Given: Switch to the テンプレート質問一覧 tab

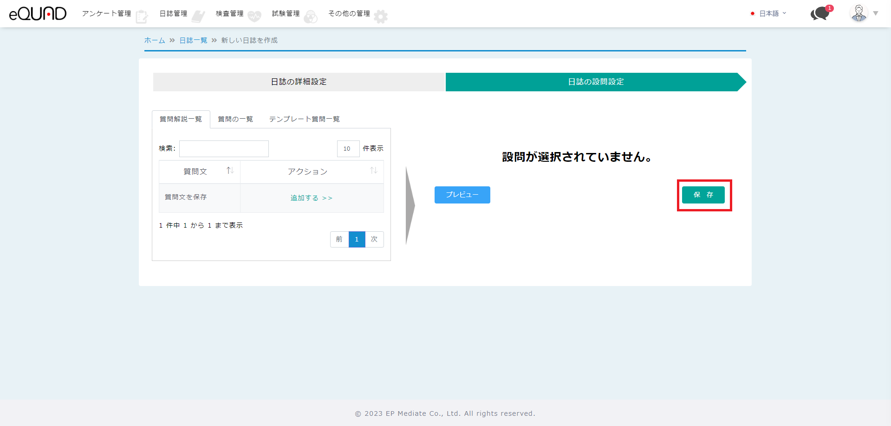Looking at the screenshot, I should 304,119.
